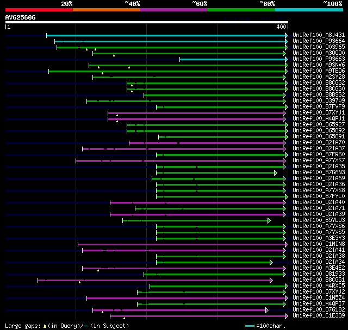Select the UniRef100_A4RXC5 label
This screenshot has height=330, width=348.
click(x=319, y=286)
